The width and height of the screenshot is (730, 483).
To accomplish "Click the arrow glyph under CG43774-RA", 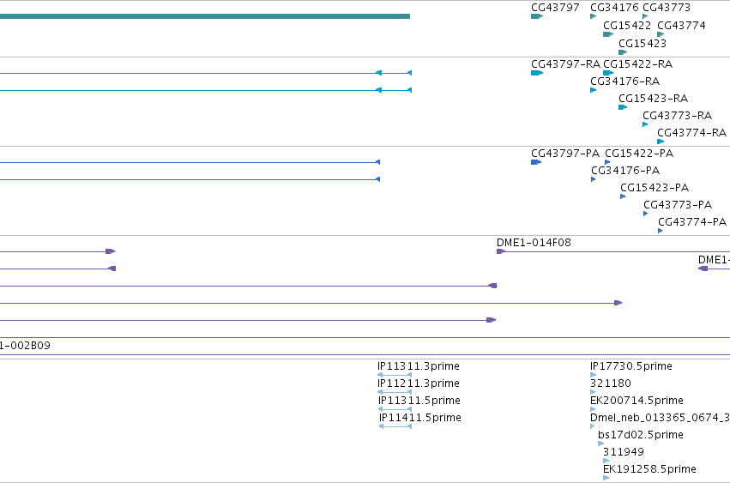I will click(x=661, y=142).
